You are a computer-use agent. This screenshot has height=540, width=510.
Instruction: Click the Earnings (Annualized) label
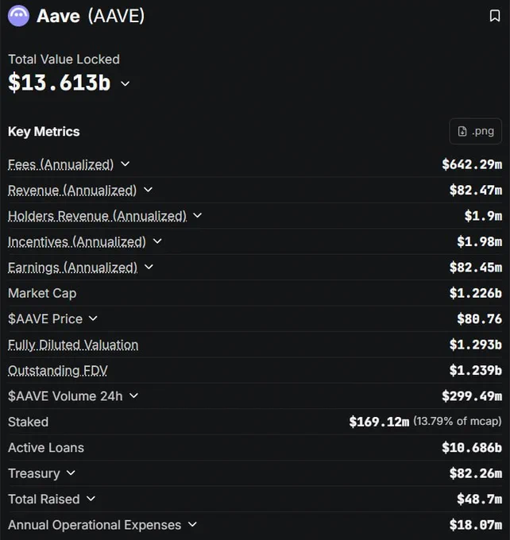[x=73, y=268]
